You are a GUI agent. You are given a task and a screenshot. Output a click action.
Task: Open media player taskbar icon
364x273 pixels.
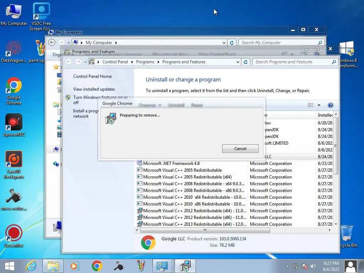[74, 266]
